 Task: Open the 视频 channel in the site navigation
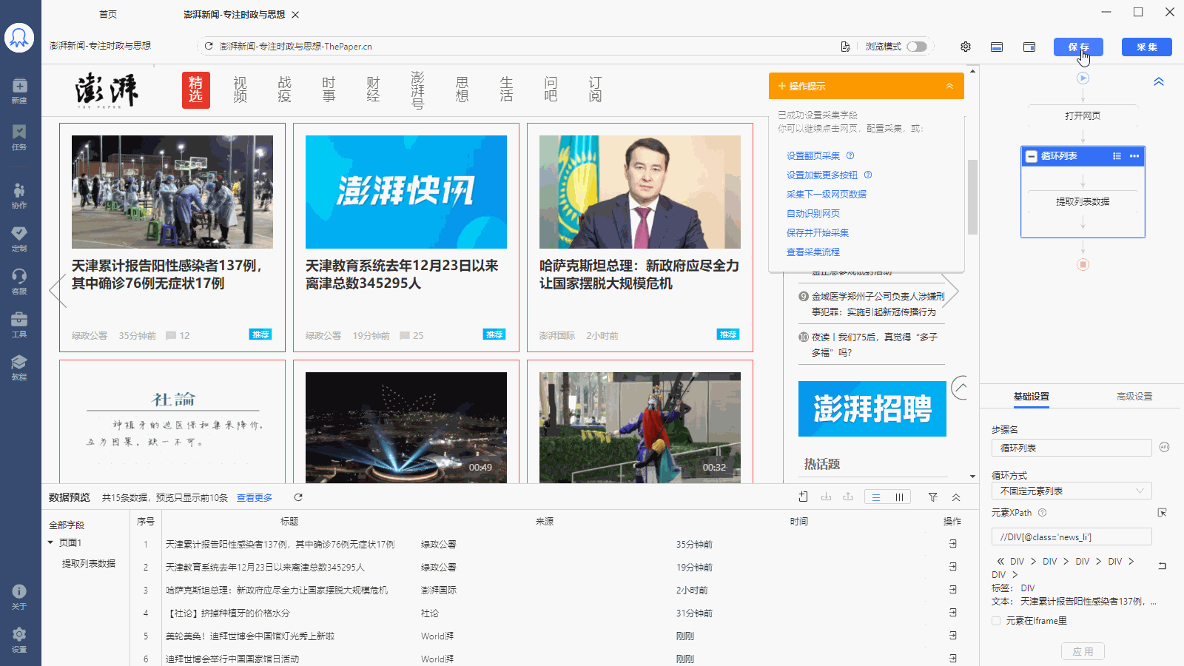(x=240, y=90)
